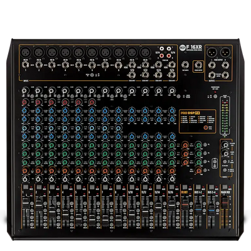251x251 pixels.
Task: Select the red right RCA input
Action: coord(169,56)
